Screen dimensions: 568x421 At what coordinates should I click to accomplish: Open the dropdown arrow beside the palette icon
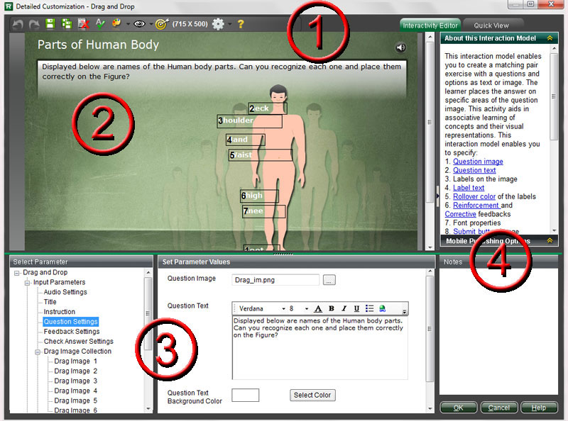128,24
